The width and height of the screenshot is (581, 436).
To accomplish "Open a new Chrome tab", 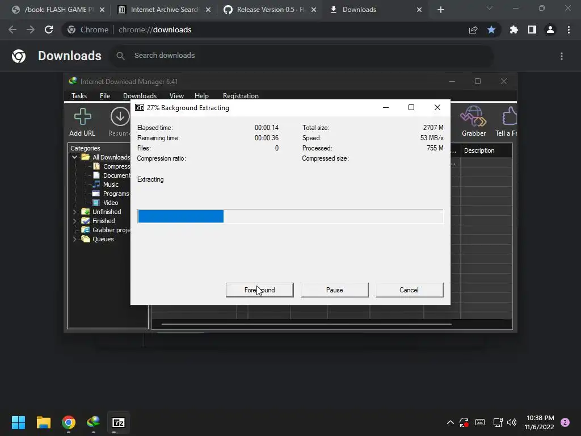I will point(440,10).
